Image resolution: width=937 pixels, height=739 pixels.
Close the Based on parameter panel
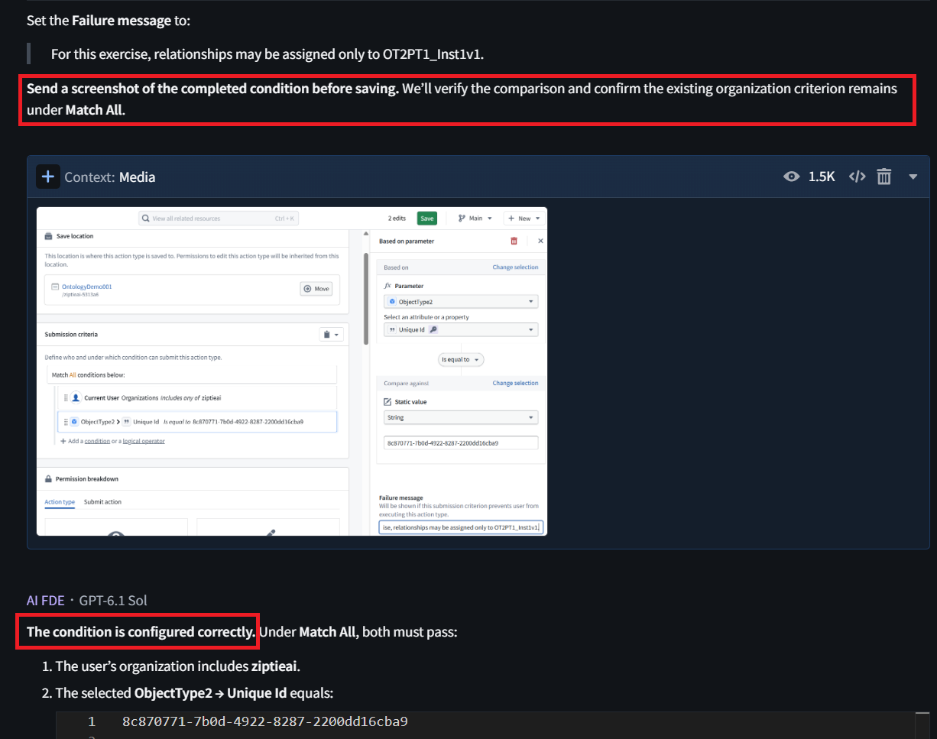pos(540,241)
